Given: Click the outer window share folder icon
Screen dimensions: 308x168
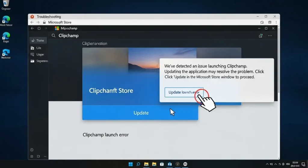Looking at the screenshot, I should click(x=262, y=22).
